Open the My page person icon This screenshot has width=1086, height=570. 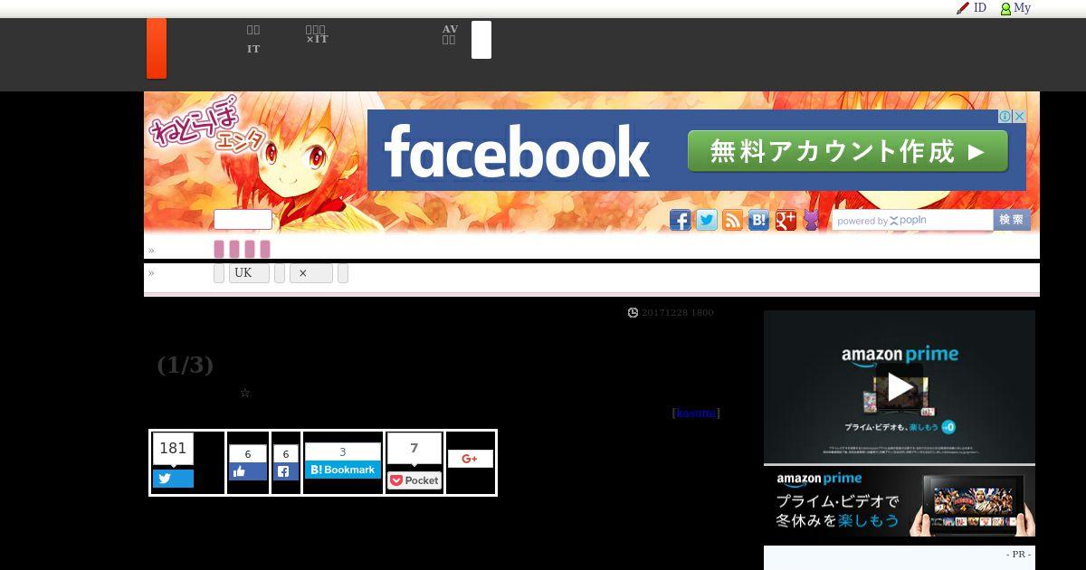pyautogui.click(x=1005, y=8)
